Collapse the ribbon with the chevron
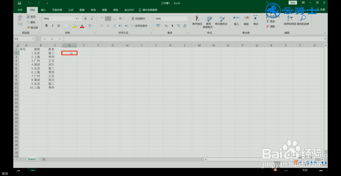 coord(325,33)
